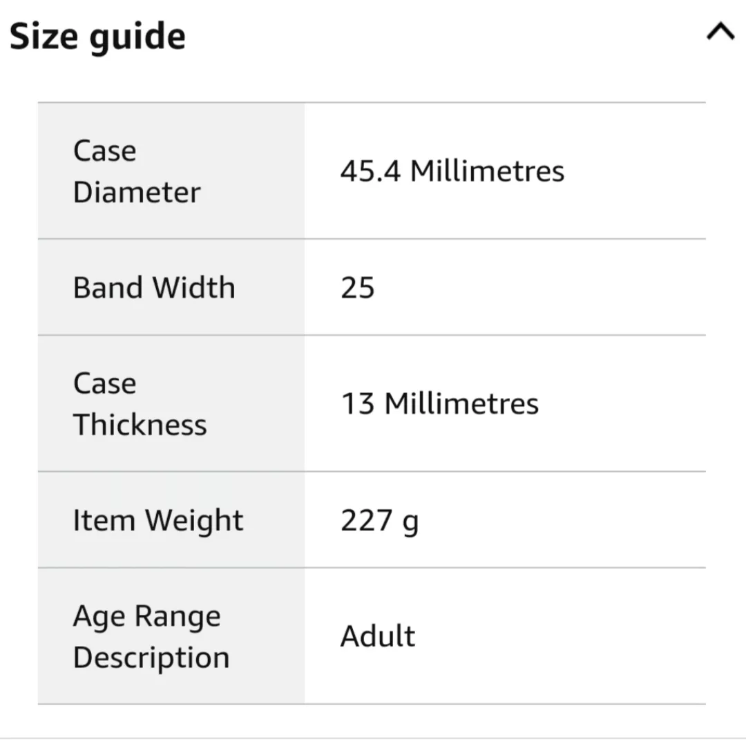Click the word Description in last row
Screen dimensions: 746x746
pos(151,658)
